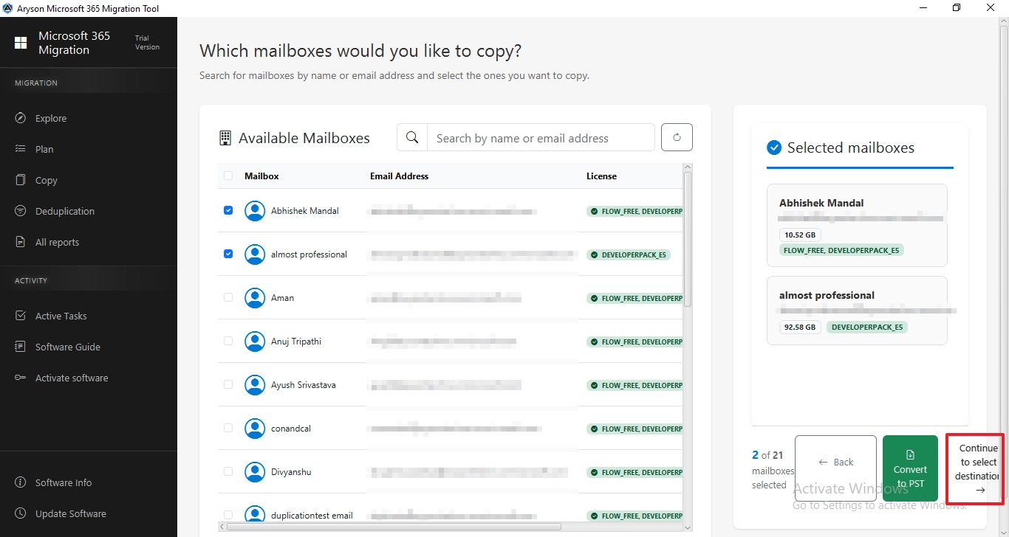This screenshot has height=537, width=1009.
Task: Click the Microsoft 365 Migration logo icon
Action: pos(21,43)
